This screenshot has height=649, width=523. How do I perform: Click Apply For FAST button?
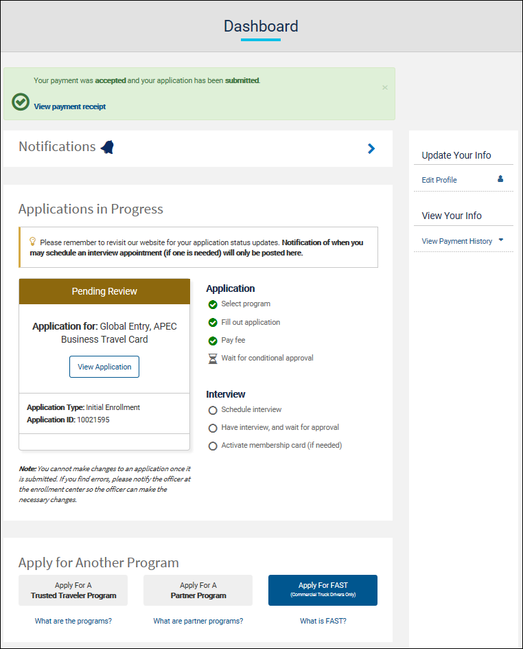323,590
